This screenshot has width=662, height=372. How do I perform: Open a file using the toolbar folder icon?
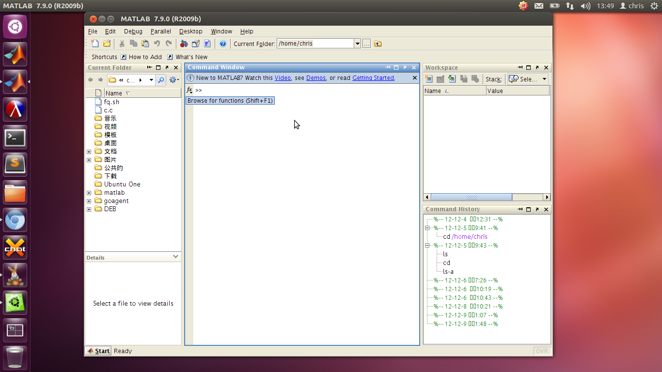point(107,44)
